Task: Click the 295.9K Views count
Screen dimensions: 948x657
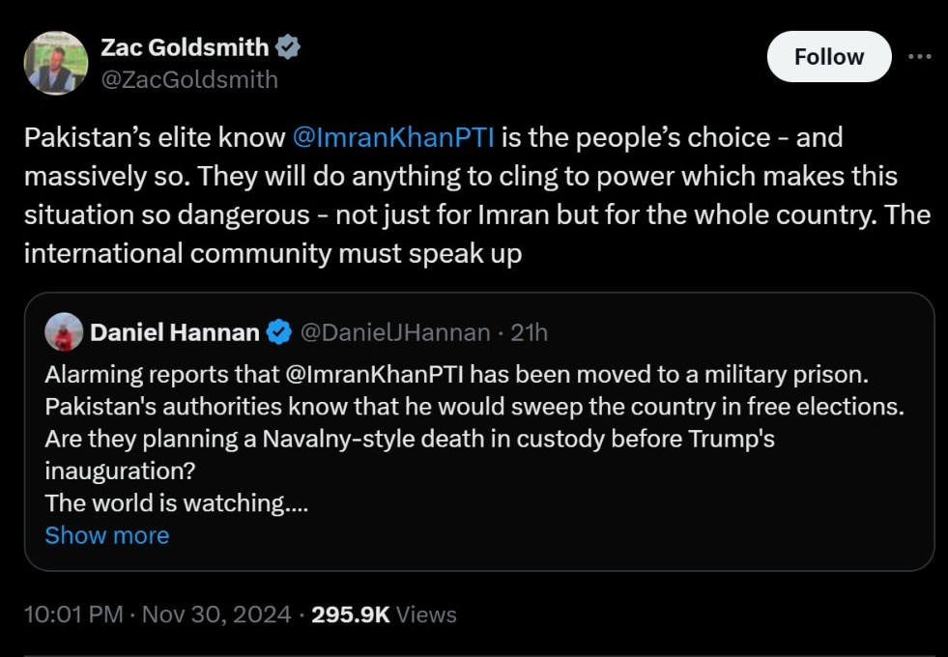Action: click(x=384, y=614)
